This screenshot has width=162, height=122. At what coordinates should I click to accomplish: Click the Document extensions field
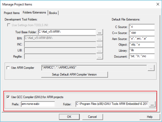[142, 56]
